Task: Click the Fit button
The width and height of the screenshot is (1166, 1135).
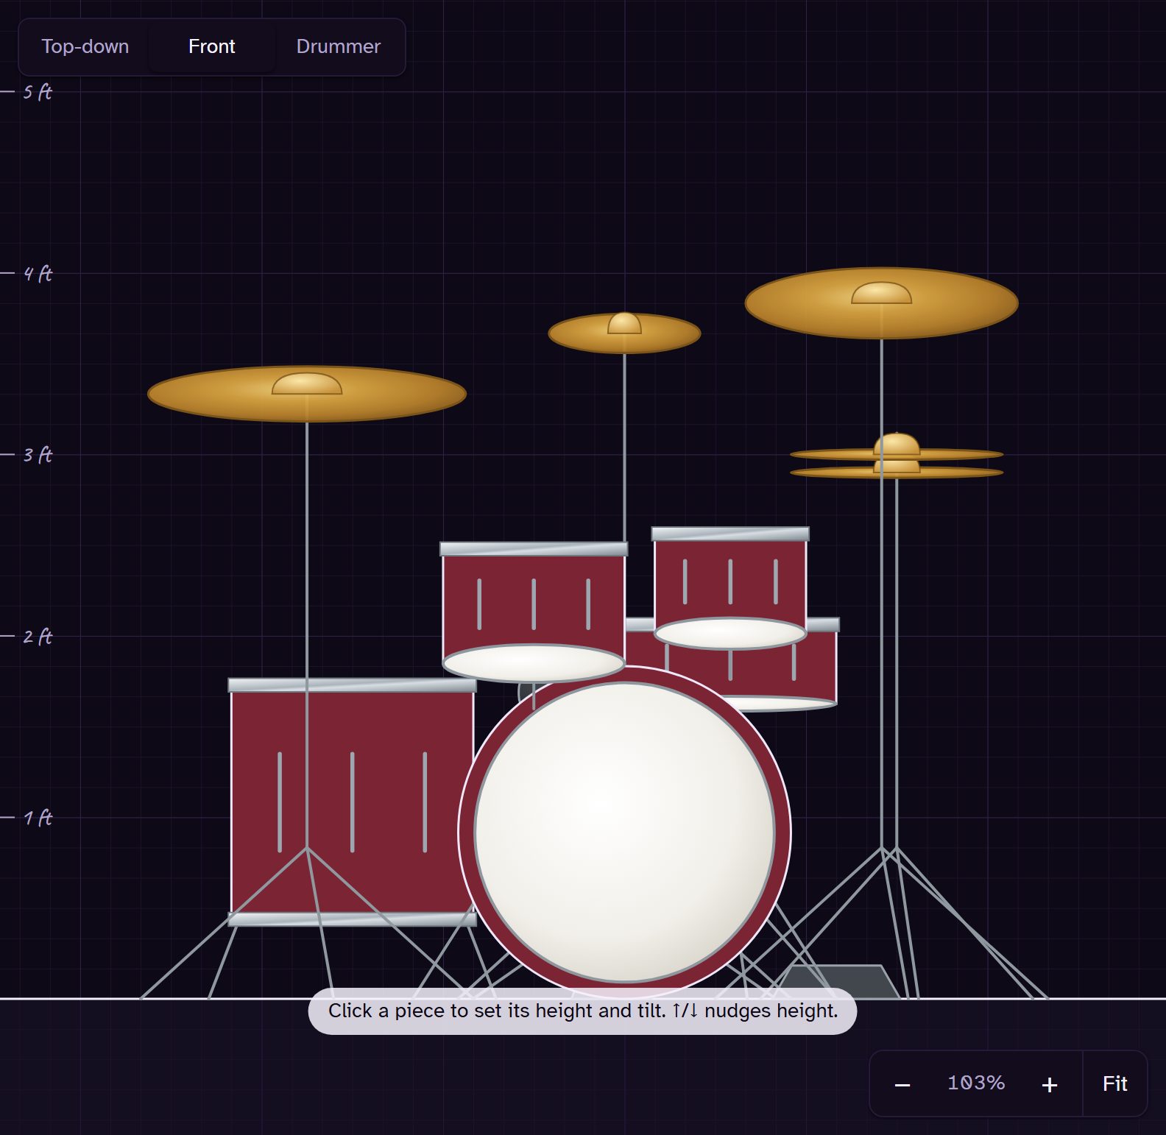Action: 1114,1084
